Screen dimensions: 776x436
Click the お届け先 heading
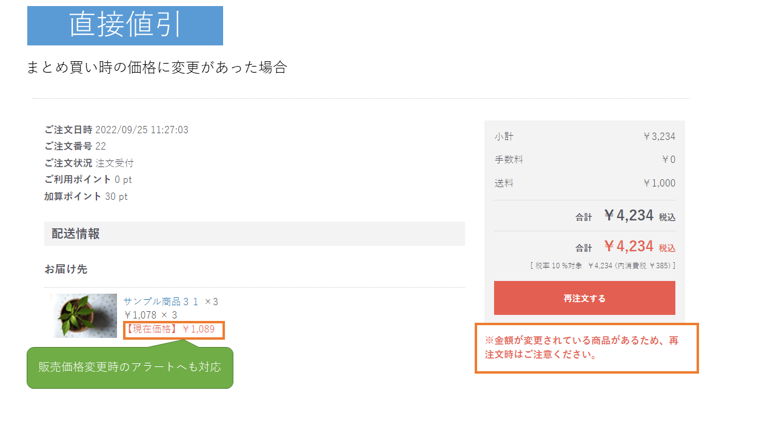(x=65, y=269)
